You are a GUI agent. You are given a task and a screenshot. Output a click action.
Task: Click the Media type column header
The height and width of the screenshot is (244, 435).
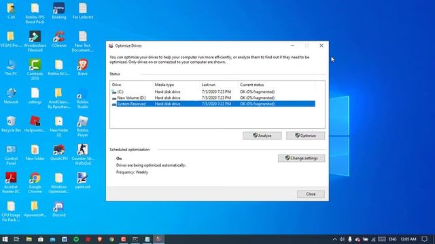click(177, 85)
